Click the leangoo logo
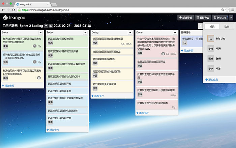Image resolution: width=236 pixels, height=148 pixels. tap(14, 18)
